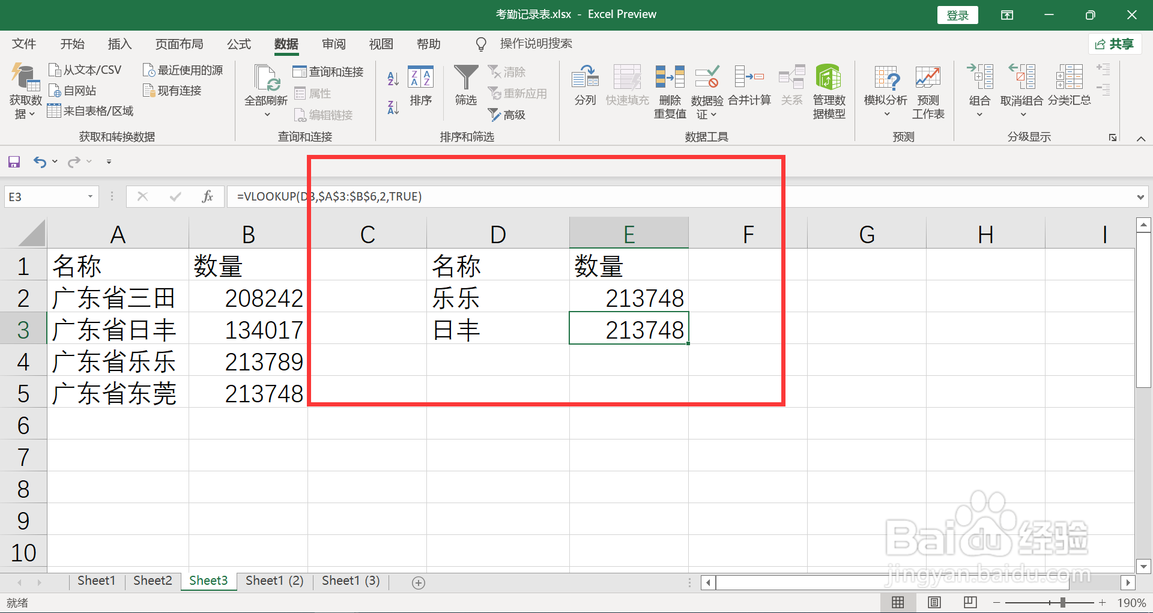Switch to Page Layout view in status bar
The image size is (1153, 613).
tap(934, 602)
